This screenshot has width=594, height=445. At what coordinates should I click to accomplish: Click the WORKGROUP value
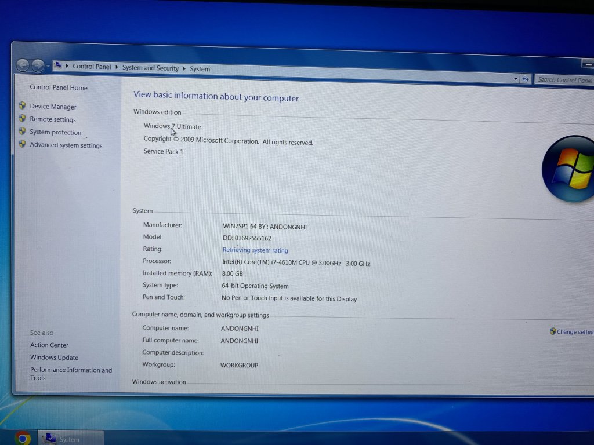(x=239, y=365)
